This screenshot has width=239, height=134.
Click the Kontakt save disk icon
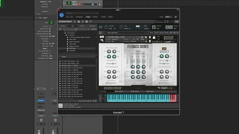[x=79, y=22]
